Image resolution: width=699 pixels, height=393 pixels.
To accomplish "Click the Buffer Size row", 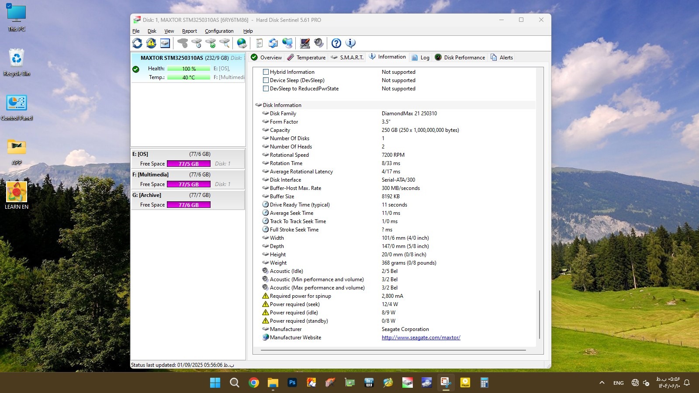I will tap(395, 196).
